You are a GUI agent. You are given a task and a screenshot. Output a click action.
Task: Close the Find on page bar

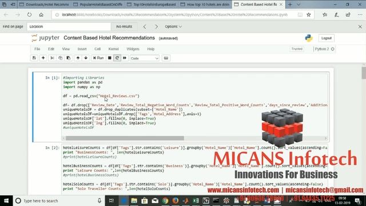coord(360,27)
